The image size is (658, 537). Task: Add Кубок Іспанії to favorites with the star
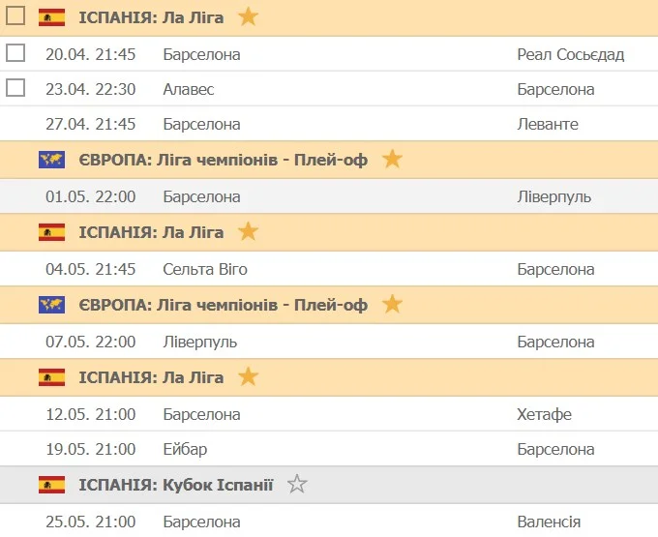[x=297, y=485]
